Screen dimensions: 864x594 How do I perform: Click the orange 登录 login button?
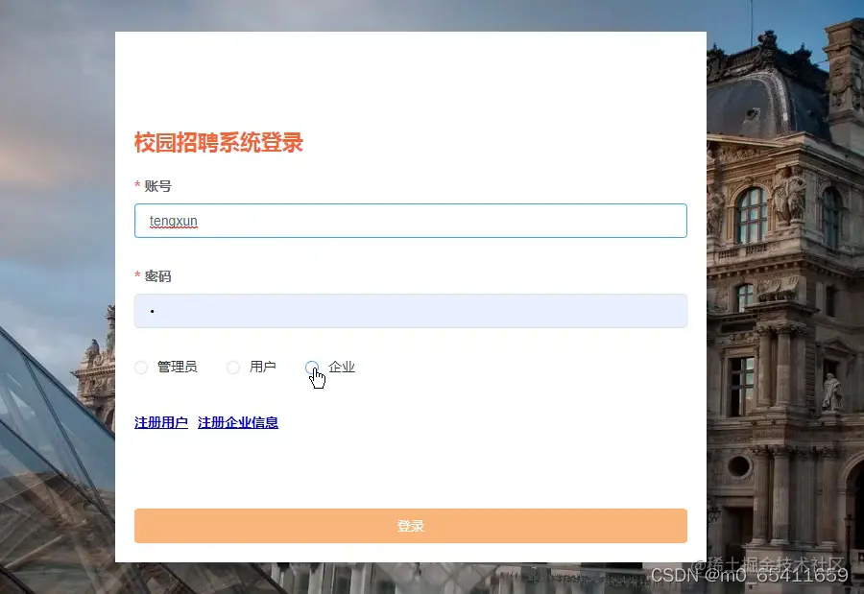click(x=410, y=525)
